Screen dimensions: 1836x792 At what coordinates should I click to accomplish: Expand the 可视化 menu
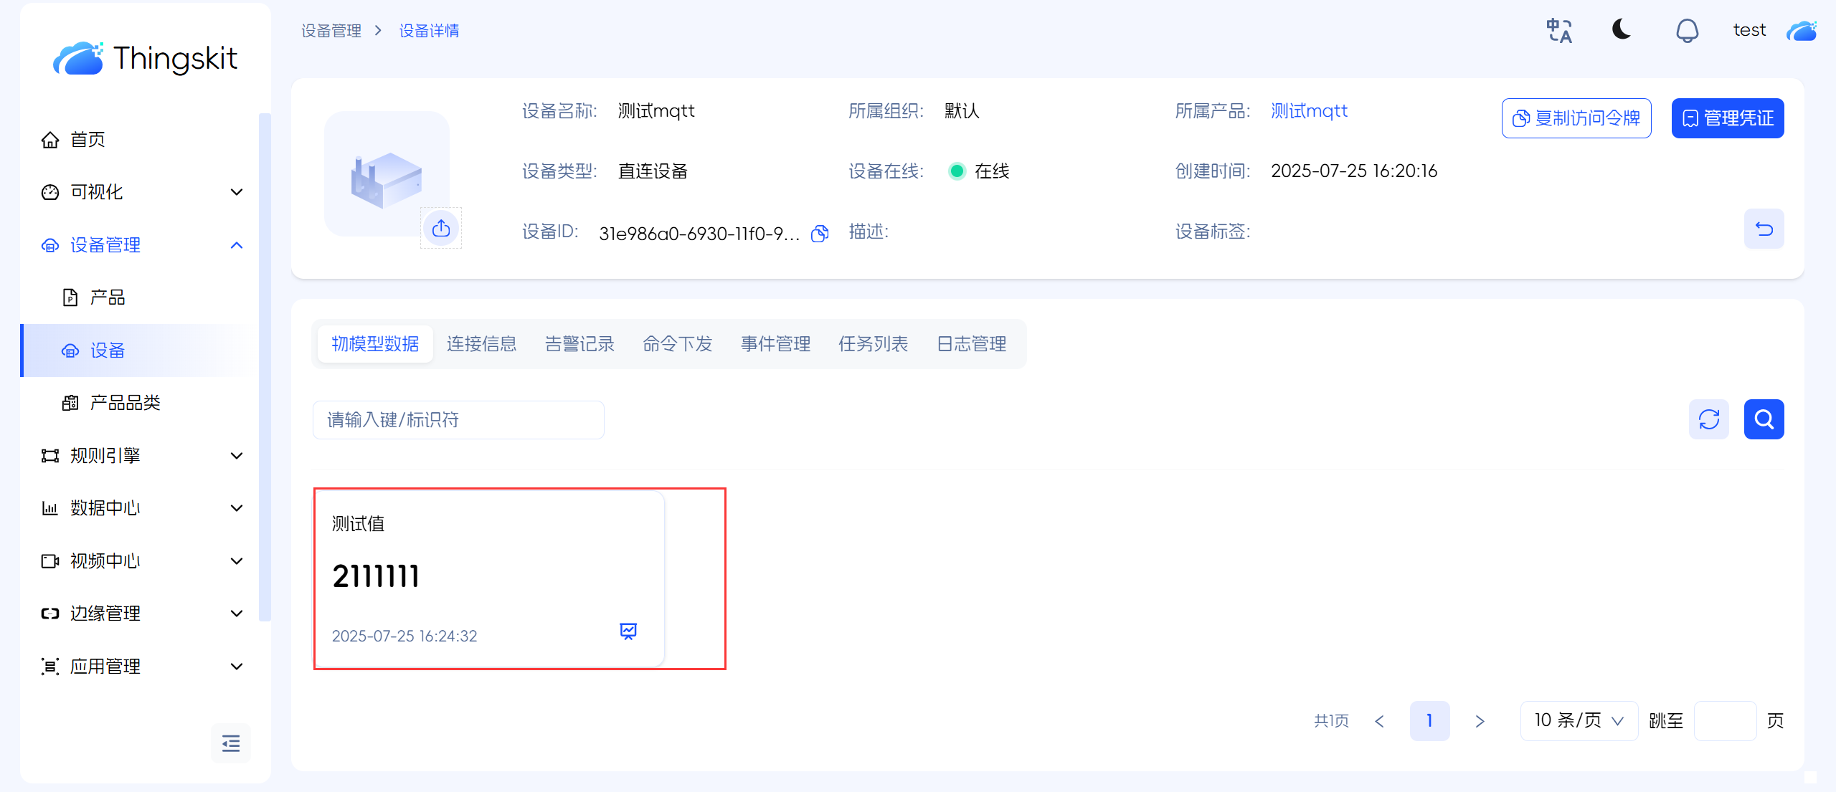142,192
